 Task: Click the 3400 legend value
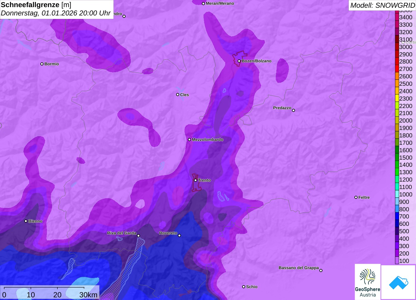click(x=406, y=17)
